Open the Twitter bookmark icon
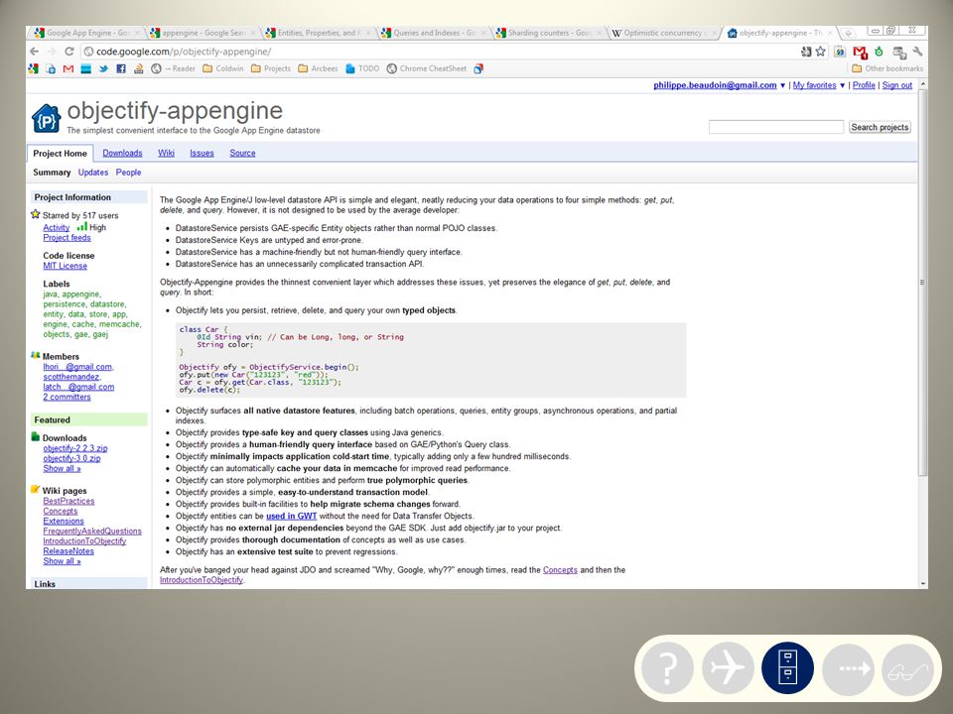The width and height of the screenshot is (953, 714). (x=103, y=68)
